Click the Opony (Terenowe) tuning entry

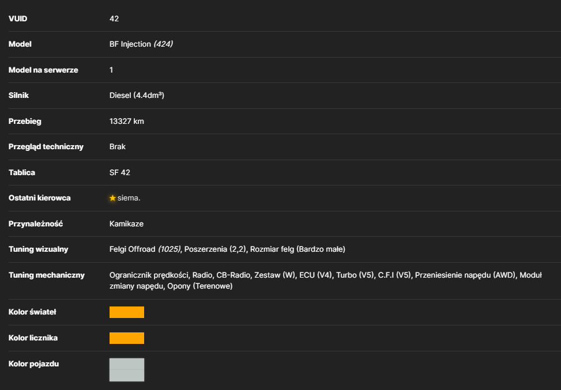[x=200, y=286]
